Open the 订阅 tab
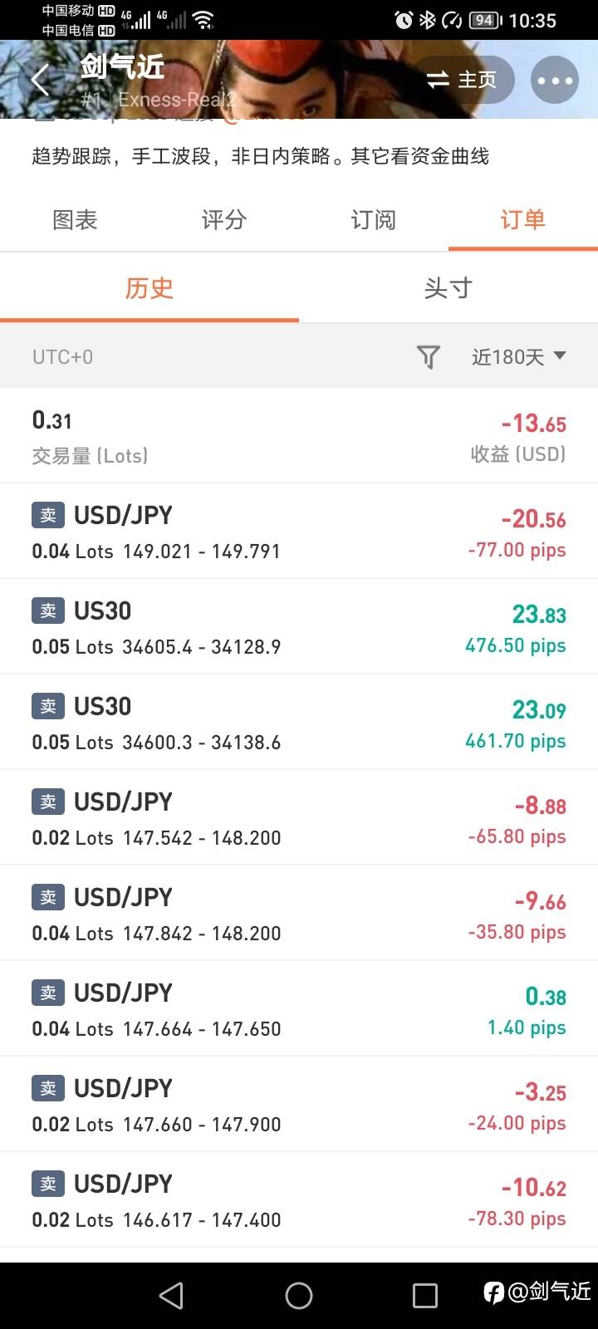 point(374,220)
